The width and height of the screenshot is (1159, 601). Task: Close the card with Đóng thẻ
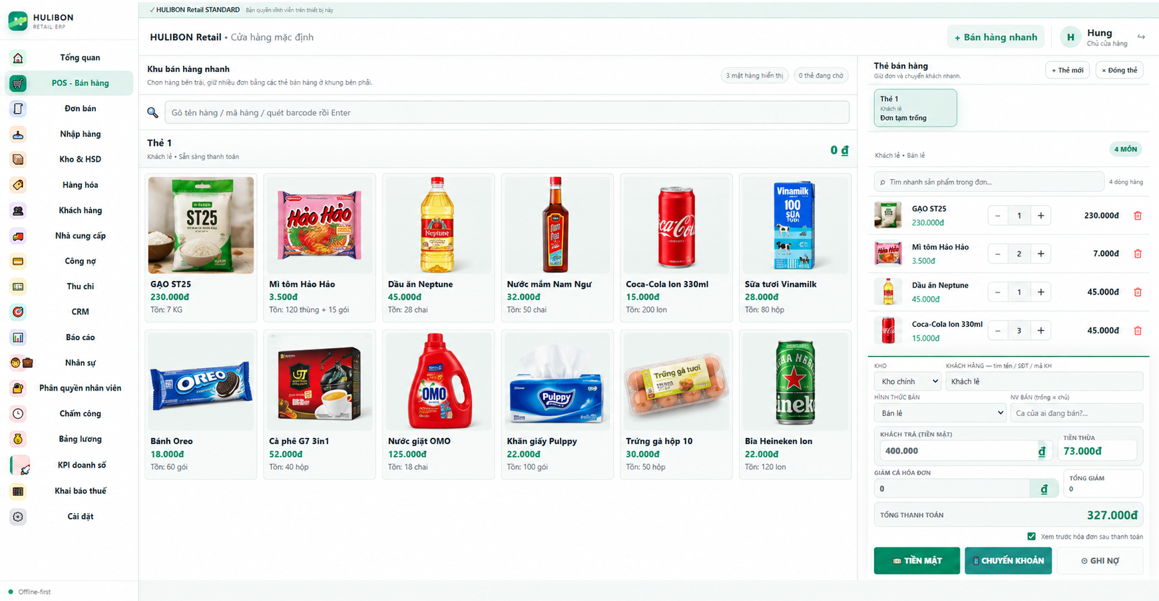(x=1120, y=71)
